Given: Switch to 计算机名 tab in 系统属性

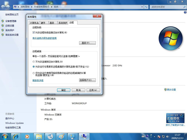Looking at the screenshot, I should click(34, 23).
